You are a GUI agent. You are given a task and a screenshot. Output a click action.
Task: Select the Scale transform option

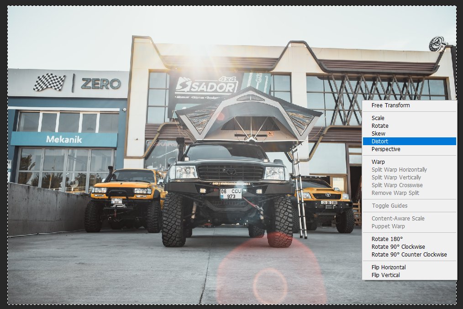pyautogui.click(x=409, y=118)
